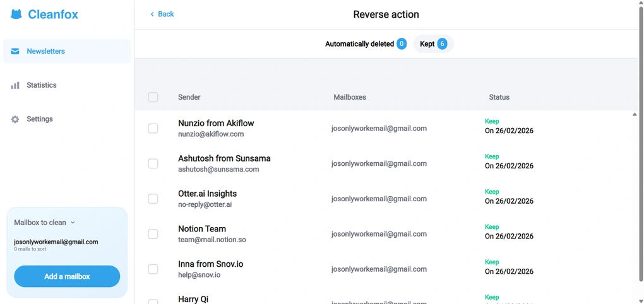Open the Settings section
The width and height of the screenshot is (644, 304).
[67, 119]
